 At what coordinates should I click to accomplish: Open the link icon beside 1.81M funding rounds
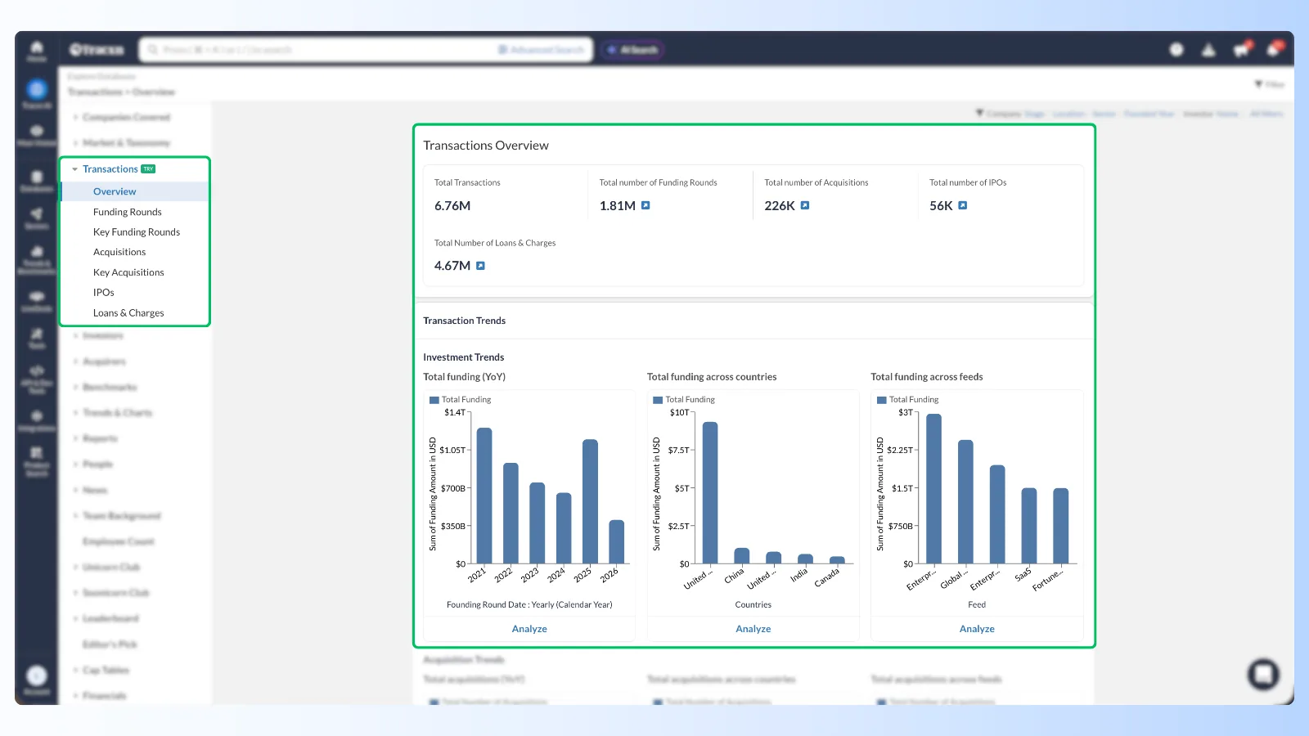(646, 206)
